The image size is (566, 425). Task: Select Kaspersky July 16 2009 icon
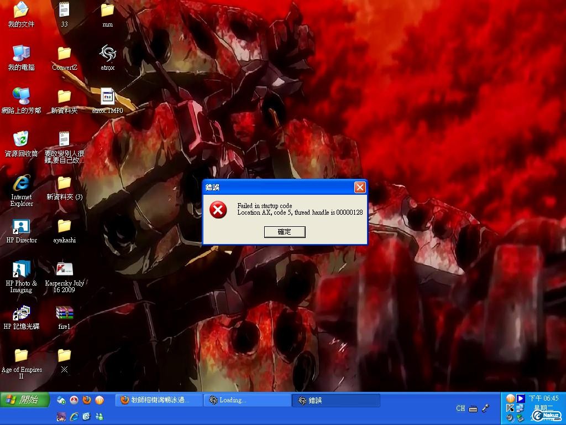[64, 277]
